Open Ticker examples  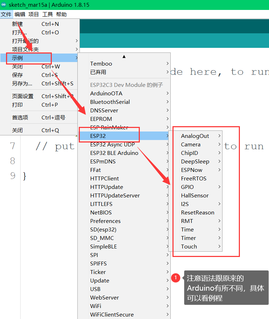(124, 272)
